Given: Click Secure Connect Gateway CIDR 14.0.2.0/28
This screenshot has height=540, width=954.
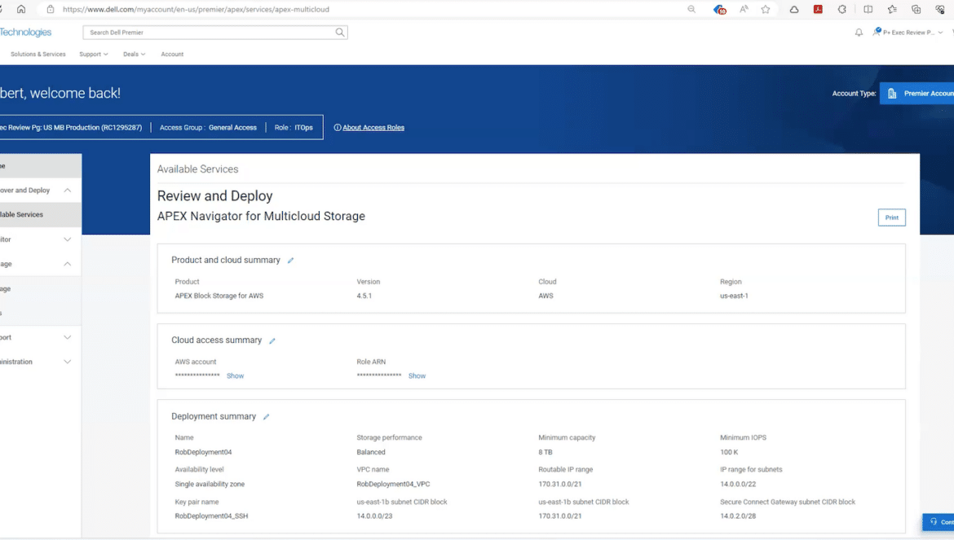Looking at the screenshot, I should [x=737, y=516].
